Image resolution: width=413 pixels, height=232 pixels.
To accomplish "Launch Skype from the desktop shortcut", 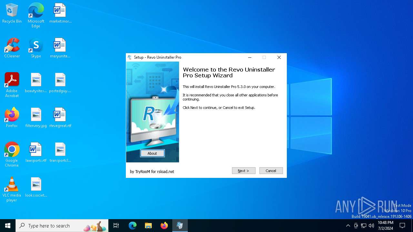I will tap(36, 48).
